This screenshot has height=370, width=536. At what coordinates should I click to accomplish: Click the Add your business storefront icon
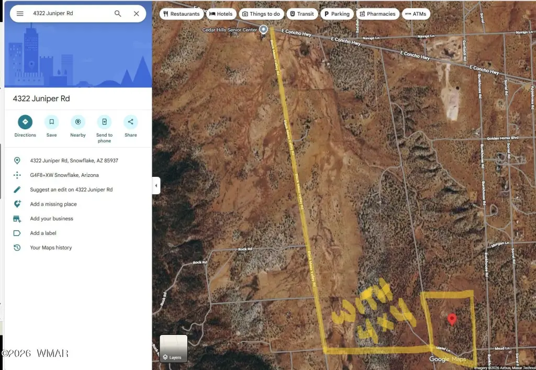pyautogui.click(x=17, y=219)
